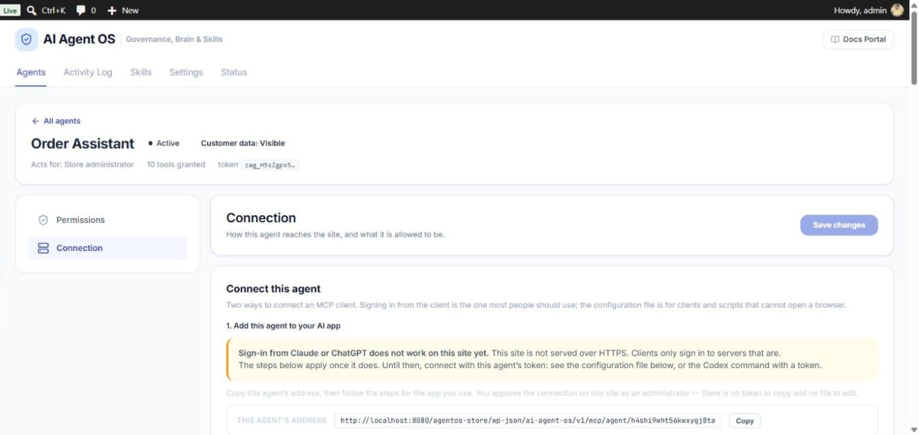Click the plus New icon in admin bar
919x435 pixels.
tap(112, 10)
